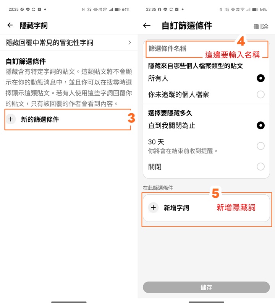
Task: Select the 所有人 radio option
Action: click(260, 78)
